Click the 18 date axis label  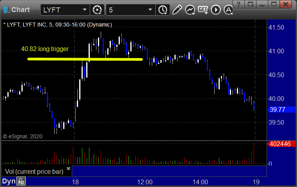pos(75,182)
